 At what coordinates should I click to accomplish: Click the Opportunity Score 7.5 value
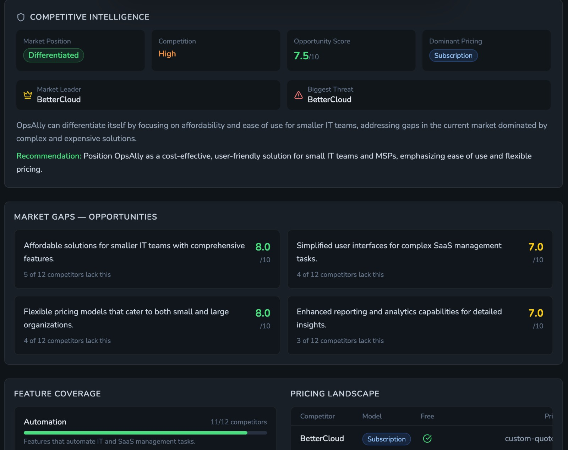pos(301,56)
